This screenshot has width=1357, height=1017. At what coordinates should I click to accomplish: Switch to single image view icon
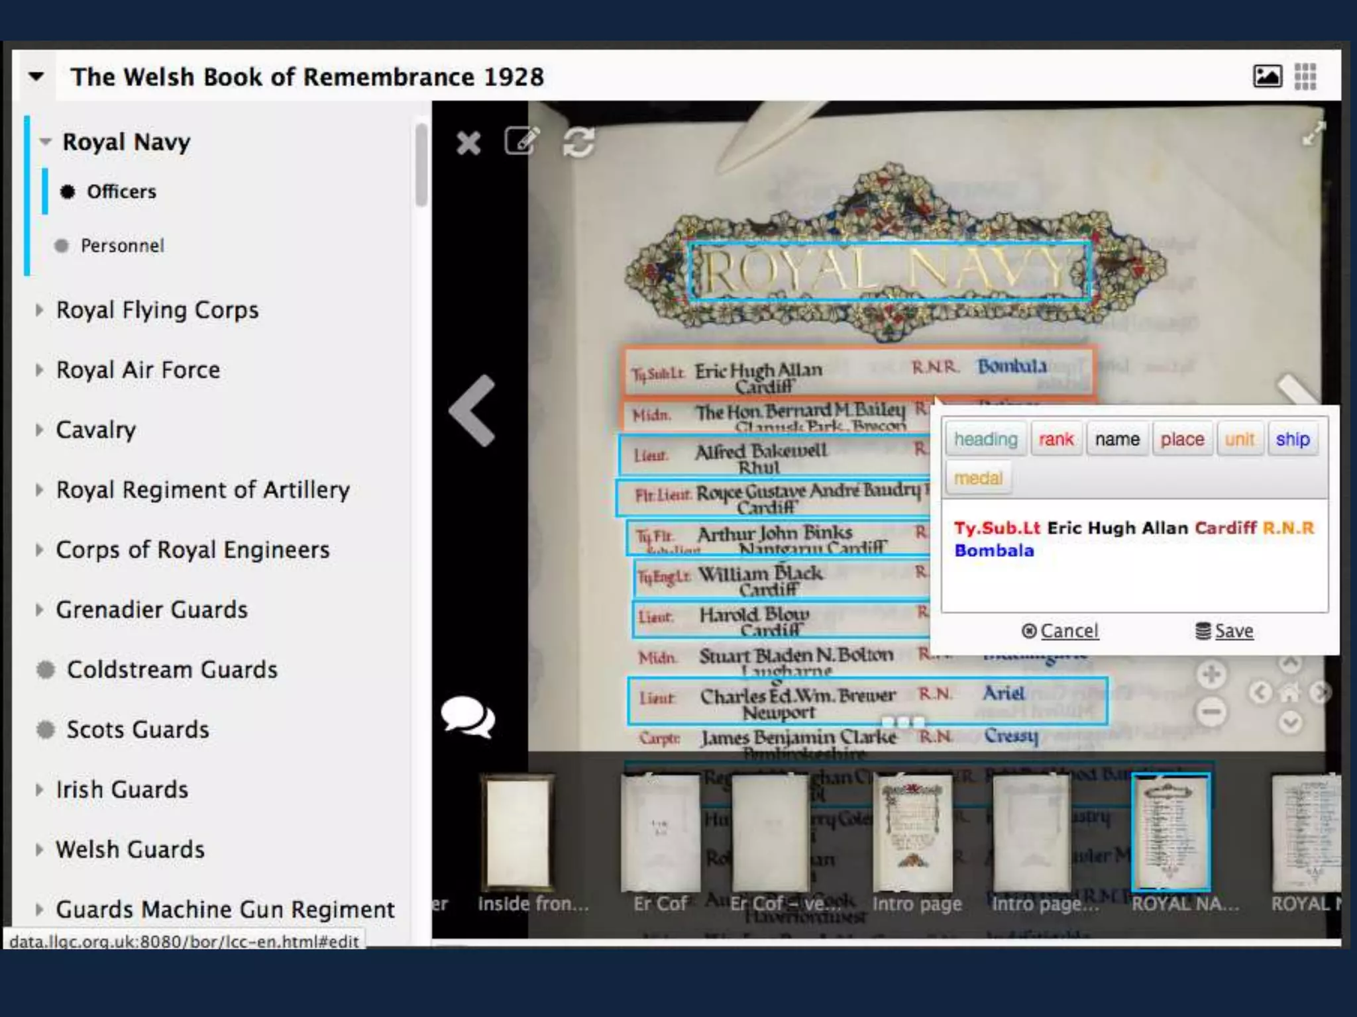click(x=1267, y=76)
